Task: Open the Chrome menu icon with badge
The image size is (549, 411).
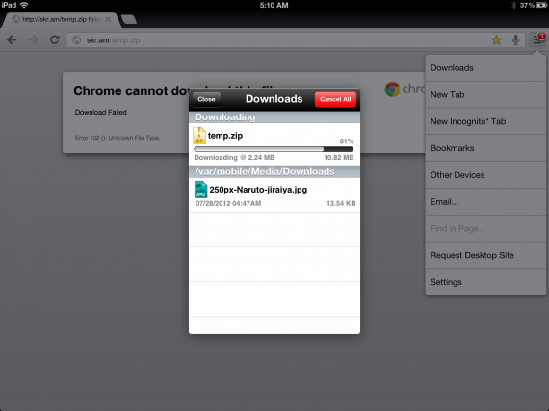Action: 537,39
